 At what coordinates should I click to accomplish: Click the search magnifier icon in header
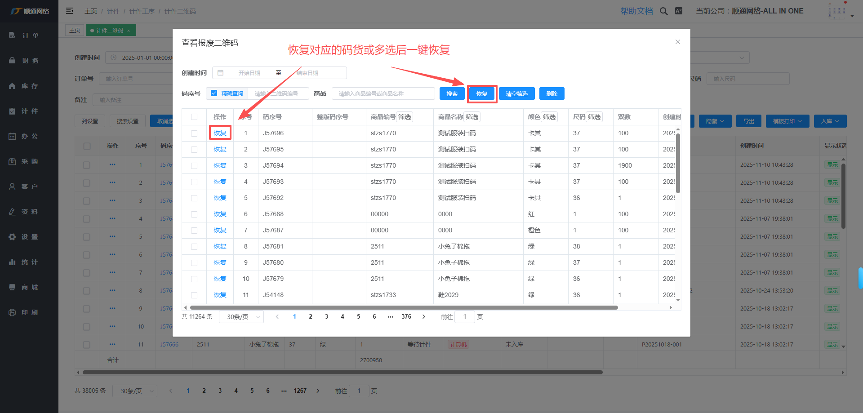(663, 11)
